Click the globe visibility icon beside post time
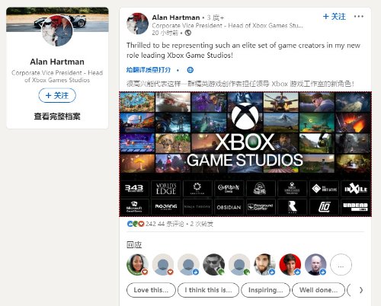 click(188, 33)
